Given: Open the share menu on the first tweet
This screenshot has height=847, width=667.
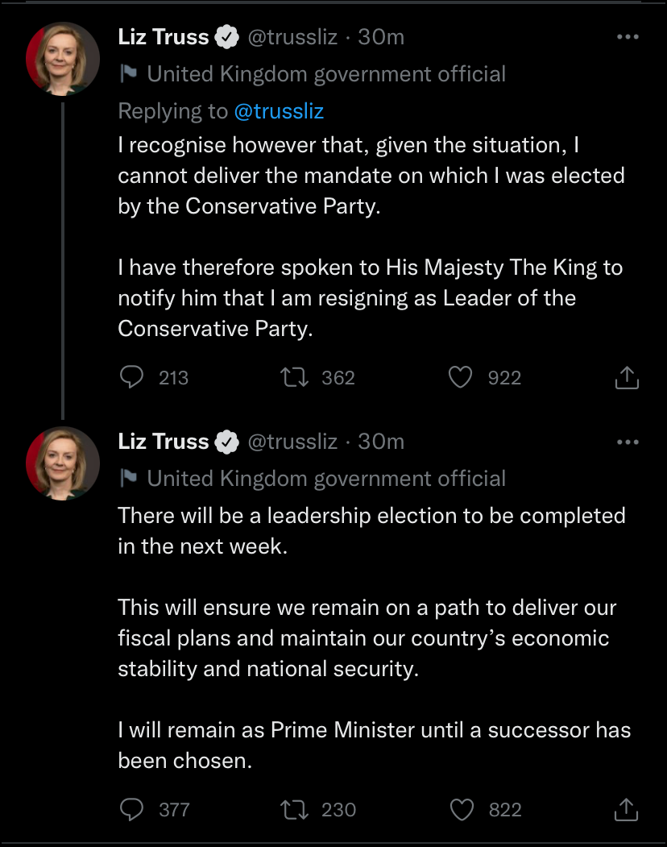Looking at the screenshot, I should point(627,376).
